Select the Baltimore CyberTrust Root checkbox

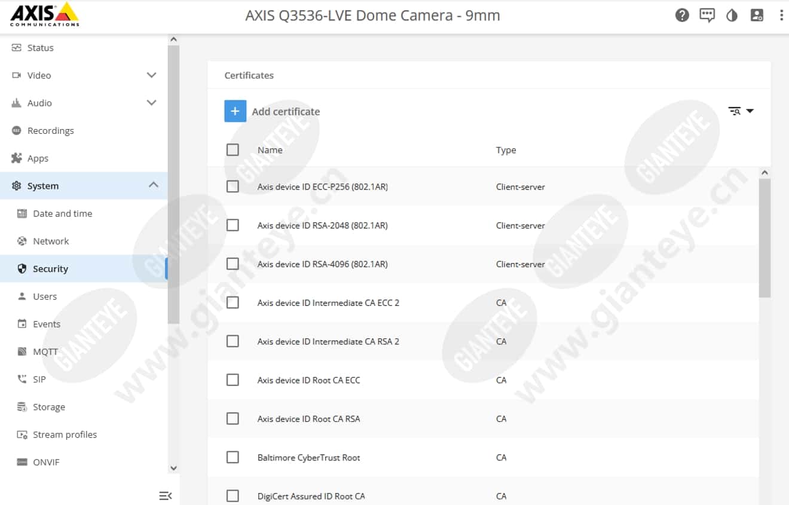[233, 457]
